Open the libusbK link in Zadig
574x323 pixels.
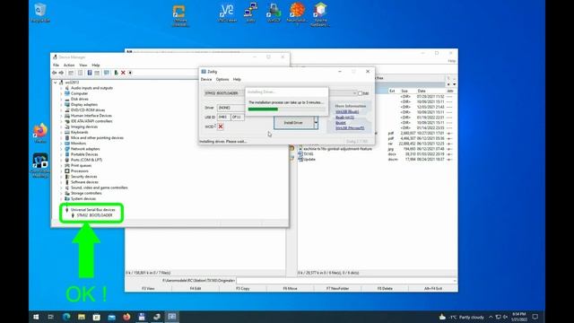click(x=341, y=123)
